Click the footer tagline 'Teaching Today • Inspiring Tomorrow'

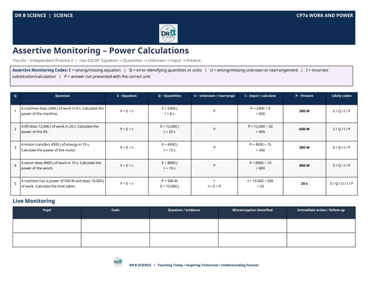188,265
